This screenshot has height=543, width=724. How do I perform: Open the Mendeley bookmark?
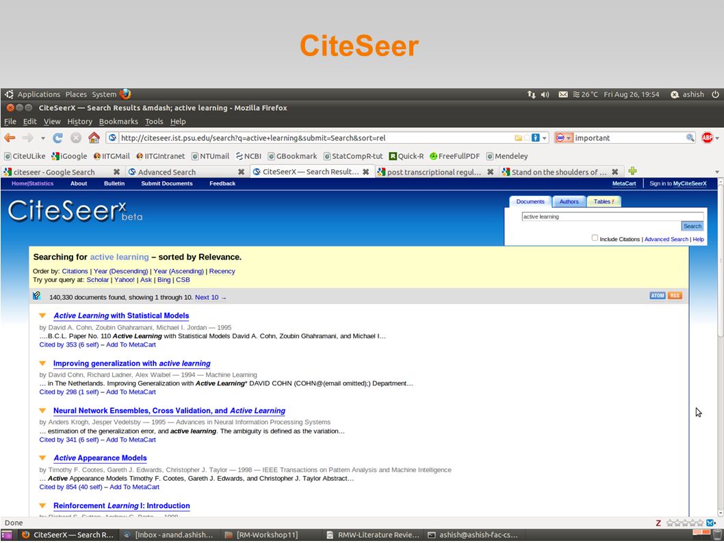pos(507,156)
